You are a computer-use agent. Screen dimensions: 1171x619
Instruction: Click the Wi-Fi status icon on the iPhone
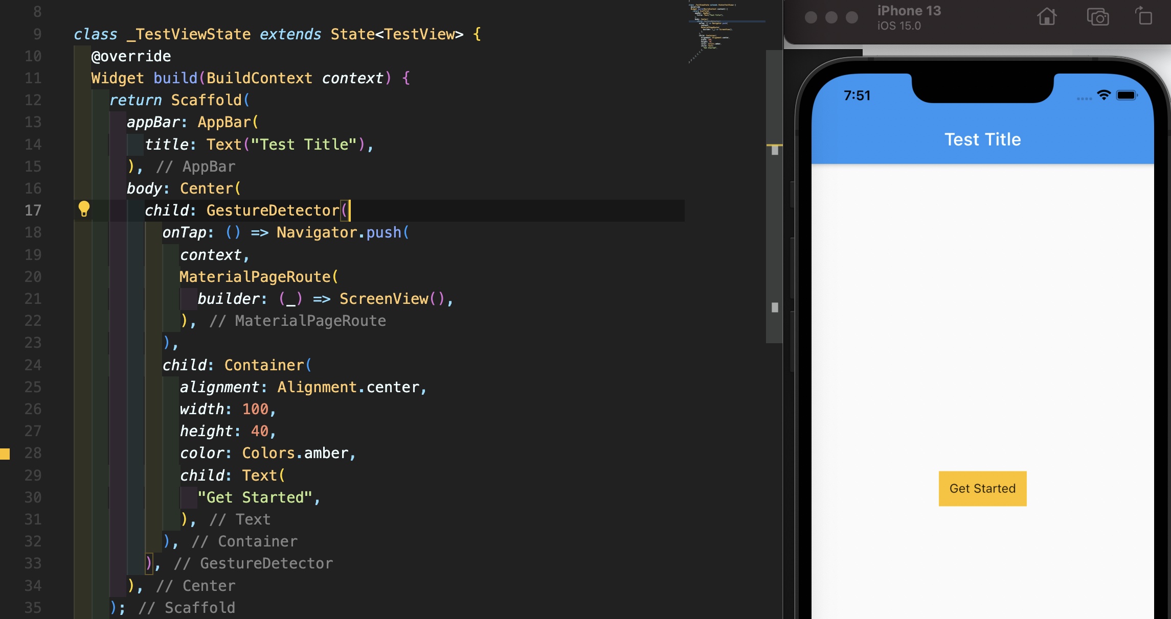pyautogui.click(x=1104, y=95)
